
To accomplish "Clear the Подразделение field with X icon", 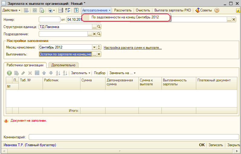I will [x=94, y=34].
